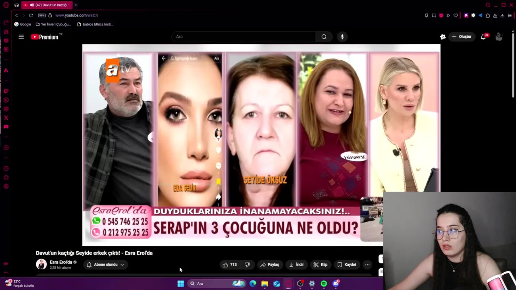This screenshot has width=516, height=290.
Task: Click the YouTube search magnifier button
Action: click(x=324, y=37)
